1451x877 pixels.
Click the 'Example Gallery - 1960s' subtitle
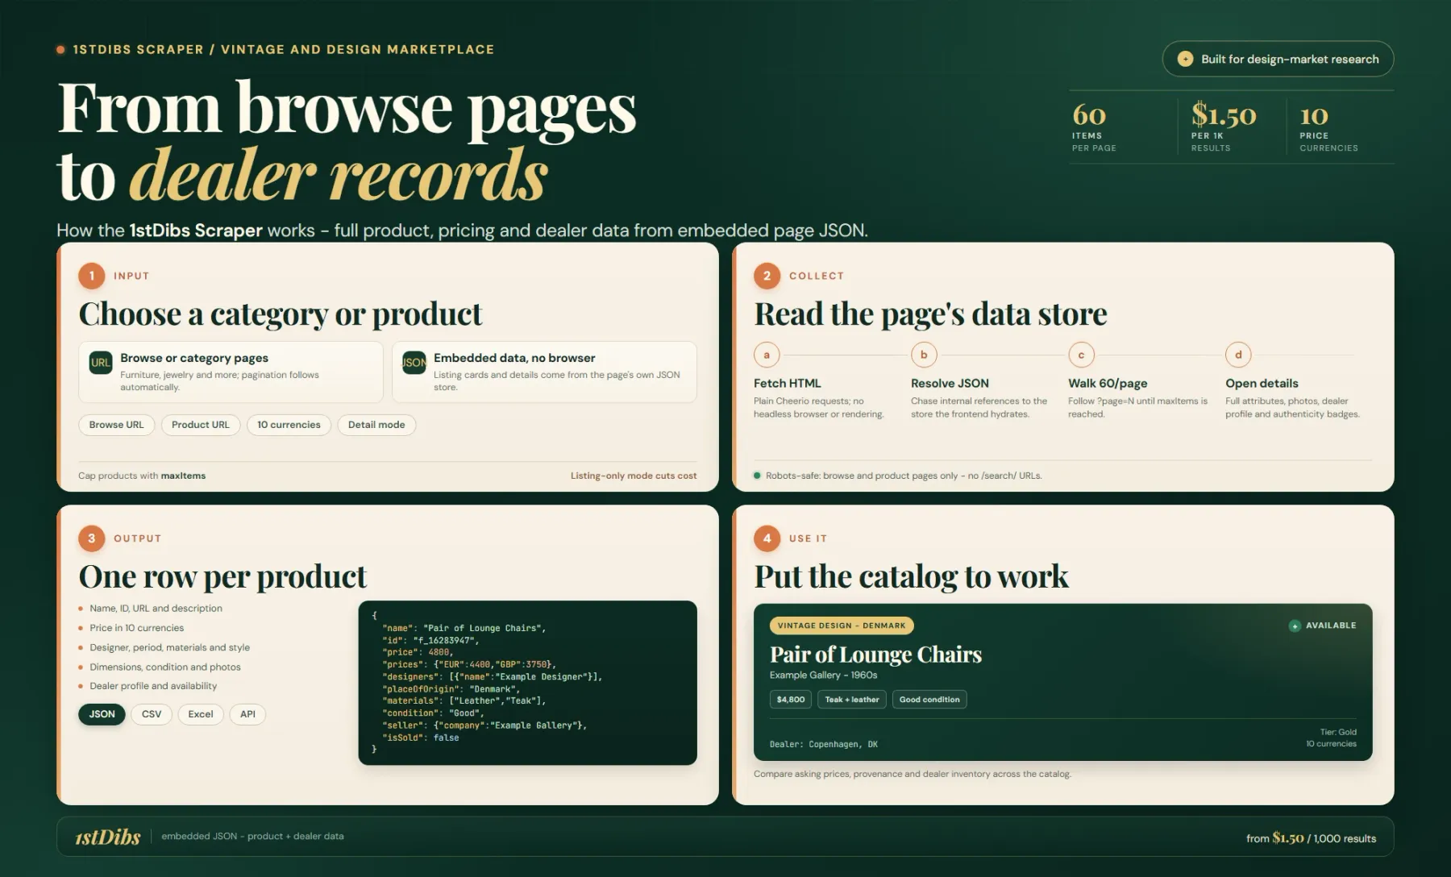tap(823, 675)
